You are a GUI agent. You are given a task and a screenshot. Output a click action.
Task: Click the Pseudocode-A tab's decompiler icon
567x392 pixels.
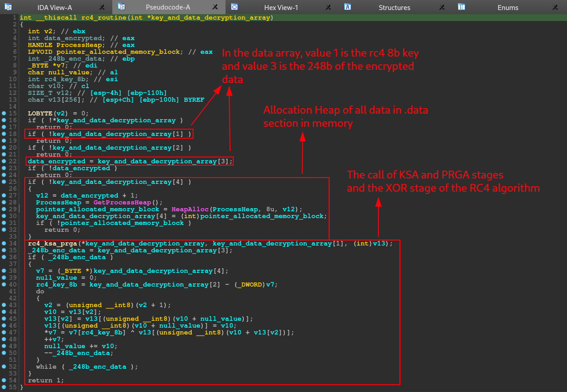tap(121, 7)
